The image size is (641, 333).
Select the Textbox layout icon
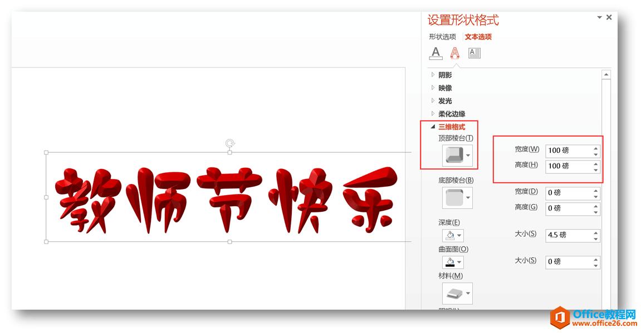pyautogui.click(x=474, y=53)
